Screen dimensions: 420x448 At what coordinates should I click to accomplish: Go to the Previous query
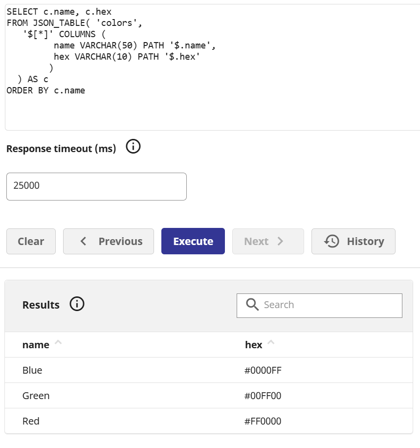[x=108, y=241]
